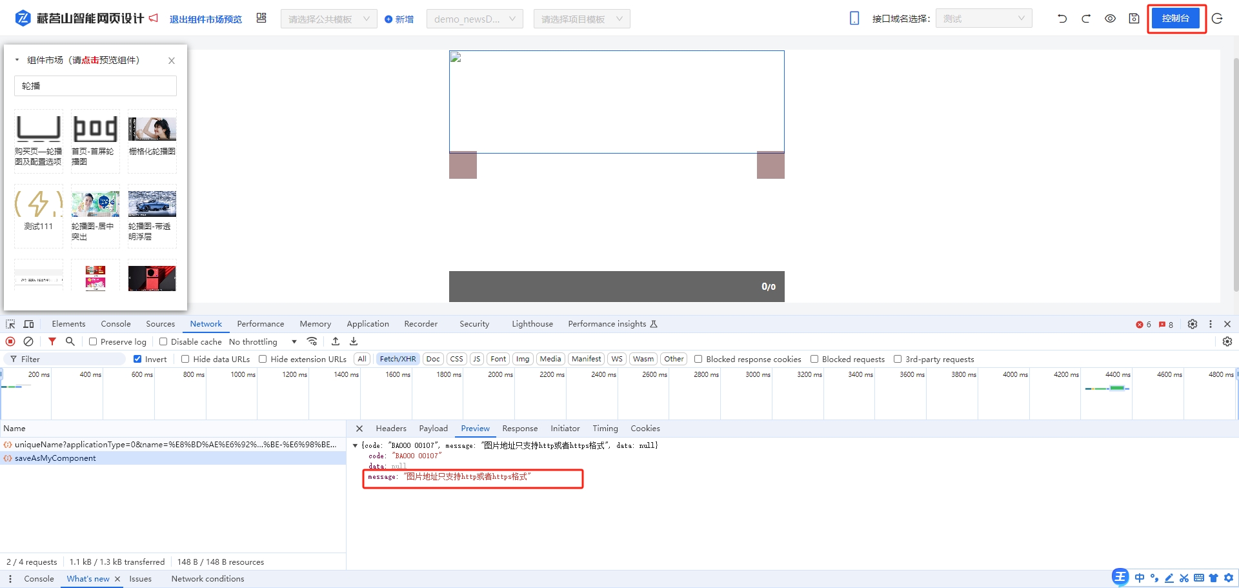Screen dimensions: 1239x588
Task: Uncheck the Invert filter checkbox
Action: tap(137, 359)
